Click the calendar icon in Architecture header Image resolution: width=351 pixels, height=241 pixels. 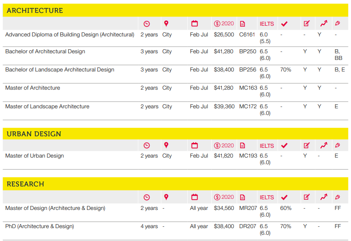tap(194, 24)
